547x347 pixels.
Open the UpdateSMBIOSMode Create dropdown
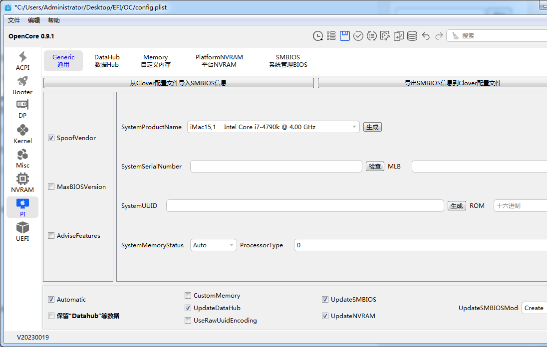[534, 308]
